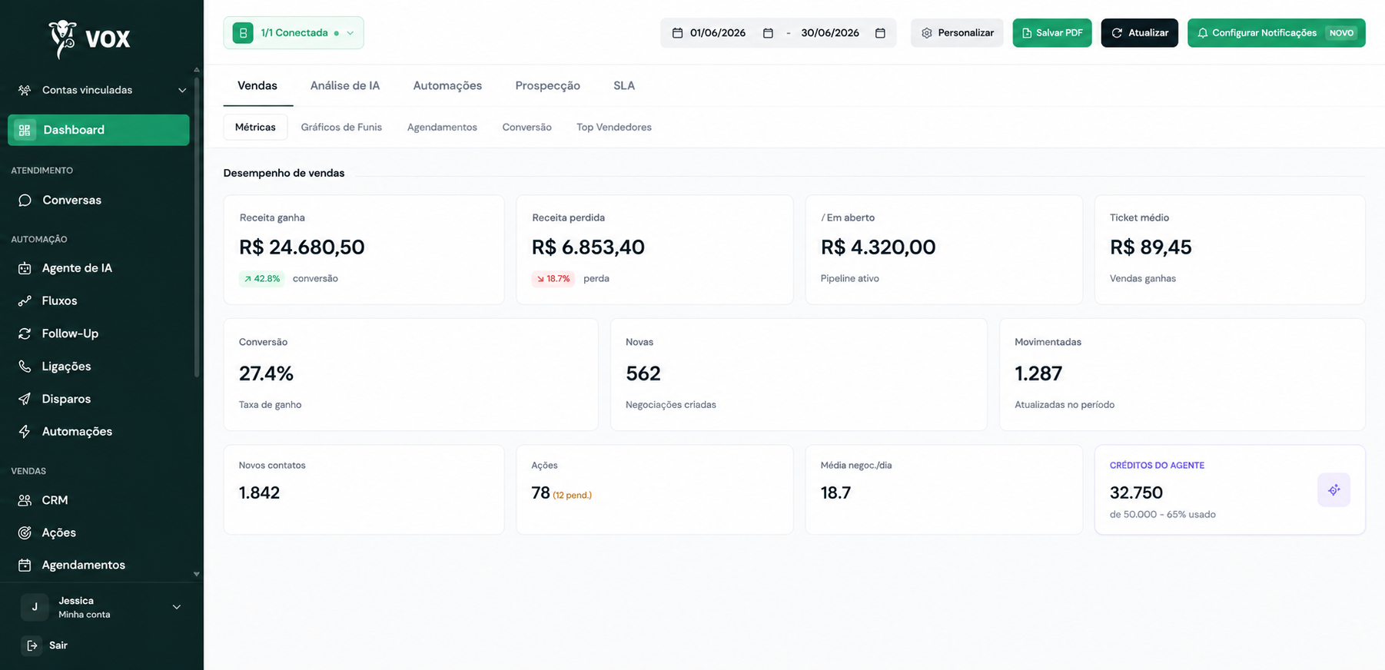
Task: Open the SLA tab
Action: coord(624,86)
